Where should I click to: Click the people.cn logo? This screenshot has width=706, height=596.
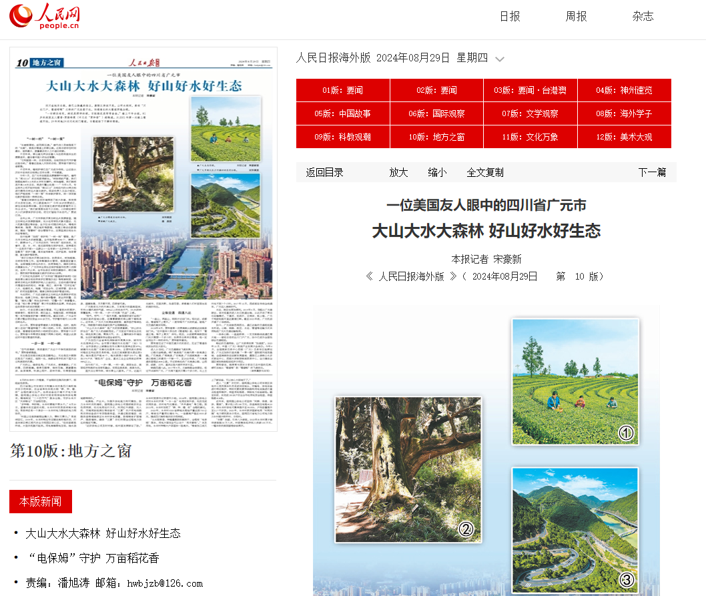point(45,16)
